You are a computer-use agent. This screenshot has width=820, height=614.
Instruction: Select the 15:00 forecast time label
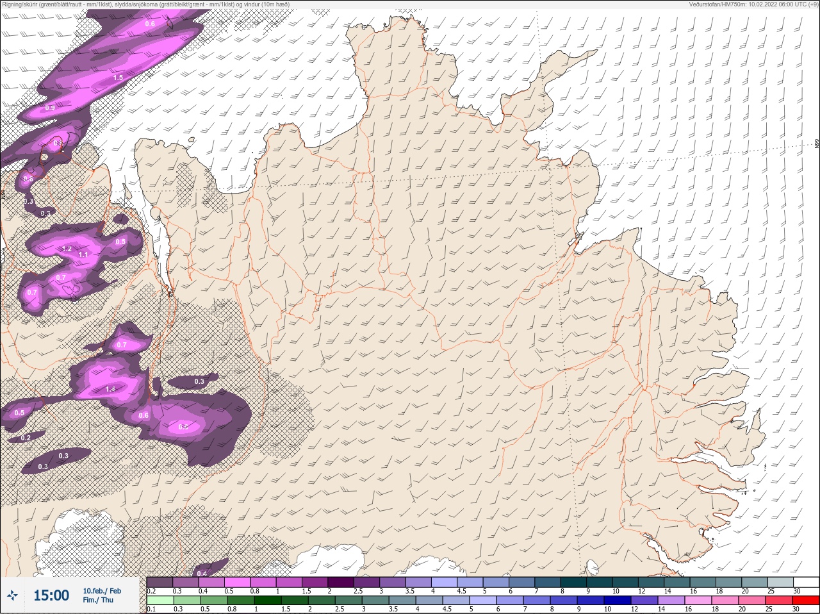(x=51, y=595)
